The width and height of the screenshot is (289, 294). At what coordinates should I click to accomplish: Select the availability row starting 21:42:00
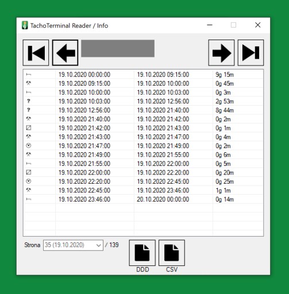click(143, 128)
